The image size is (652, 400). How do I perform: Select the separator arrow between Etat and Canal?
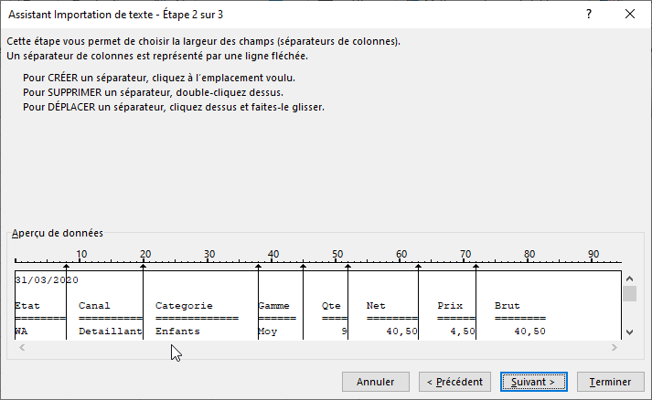click(67, 267)
